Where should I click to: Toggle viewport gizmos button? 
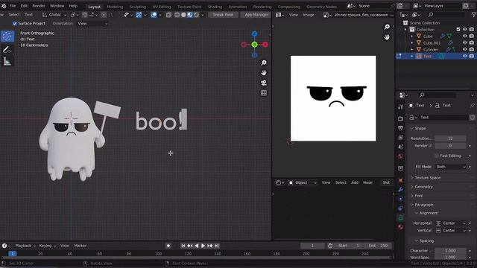[x=139, y=15]
